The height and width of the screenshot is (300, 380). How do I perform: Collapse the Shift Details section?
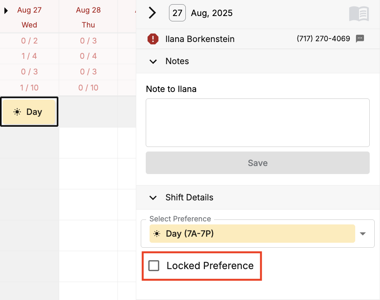coord(153,198)
